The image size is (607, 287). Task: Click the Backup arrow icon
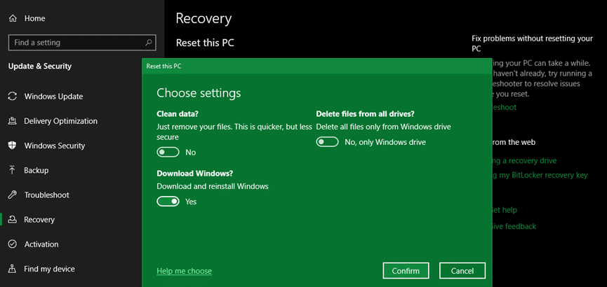[13, 170]
